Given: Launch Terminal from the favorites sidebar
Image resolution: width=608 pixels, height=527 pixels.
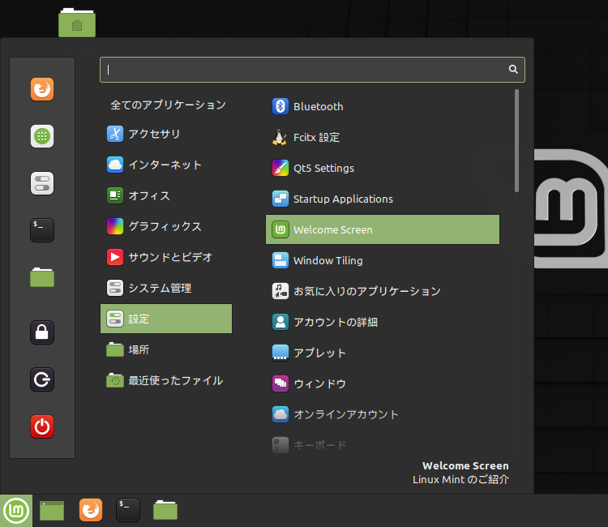Looking at the screenshot, I should pos(42,230).
